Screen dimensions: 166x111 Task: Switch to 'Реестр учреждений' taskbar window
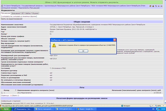44,109
